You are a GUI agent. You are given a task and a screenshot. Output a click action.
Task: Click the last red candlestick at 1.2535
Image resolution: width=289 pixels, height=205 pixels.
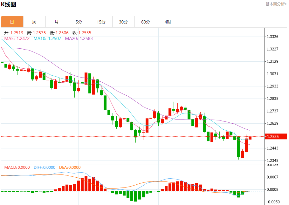(x=250, y=138)
